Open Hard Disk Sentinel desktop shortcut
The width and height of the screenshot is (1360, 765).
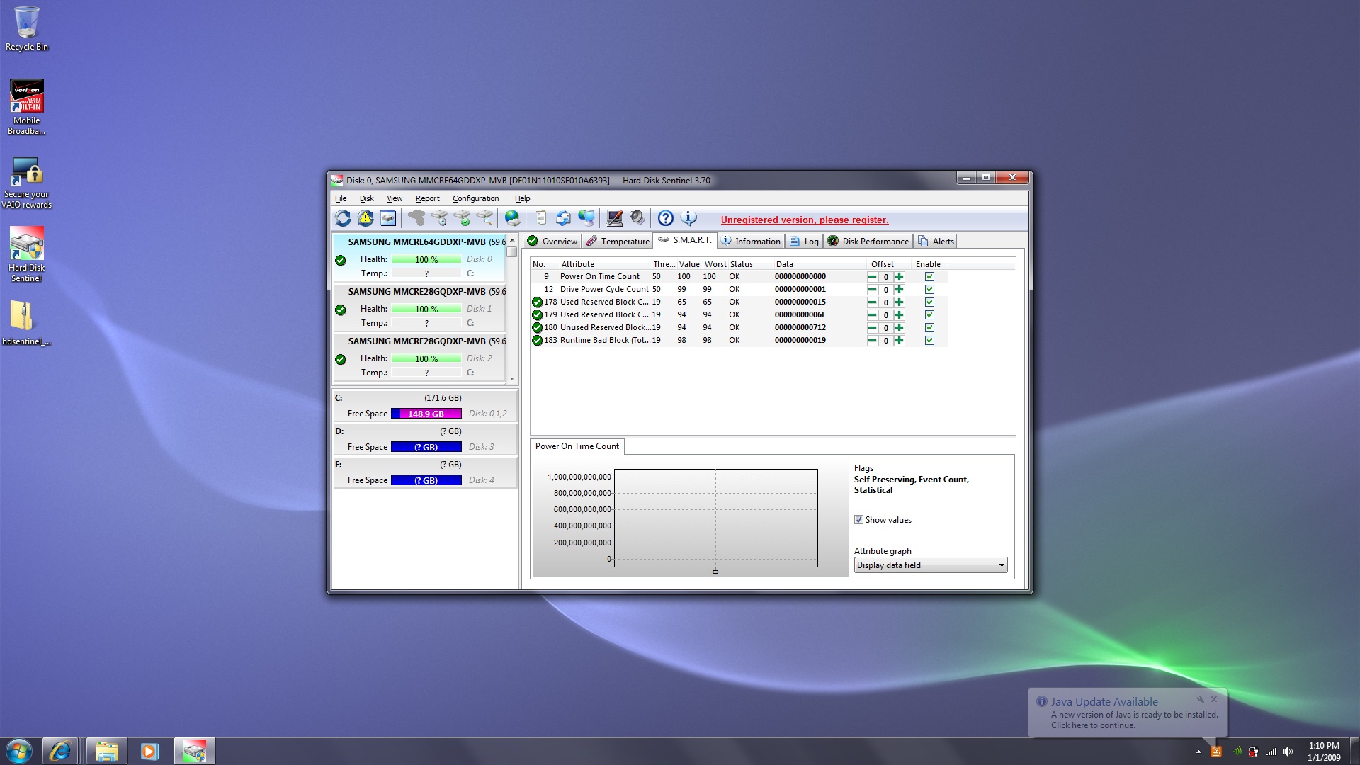click(x=27, y=254)
